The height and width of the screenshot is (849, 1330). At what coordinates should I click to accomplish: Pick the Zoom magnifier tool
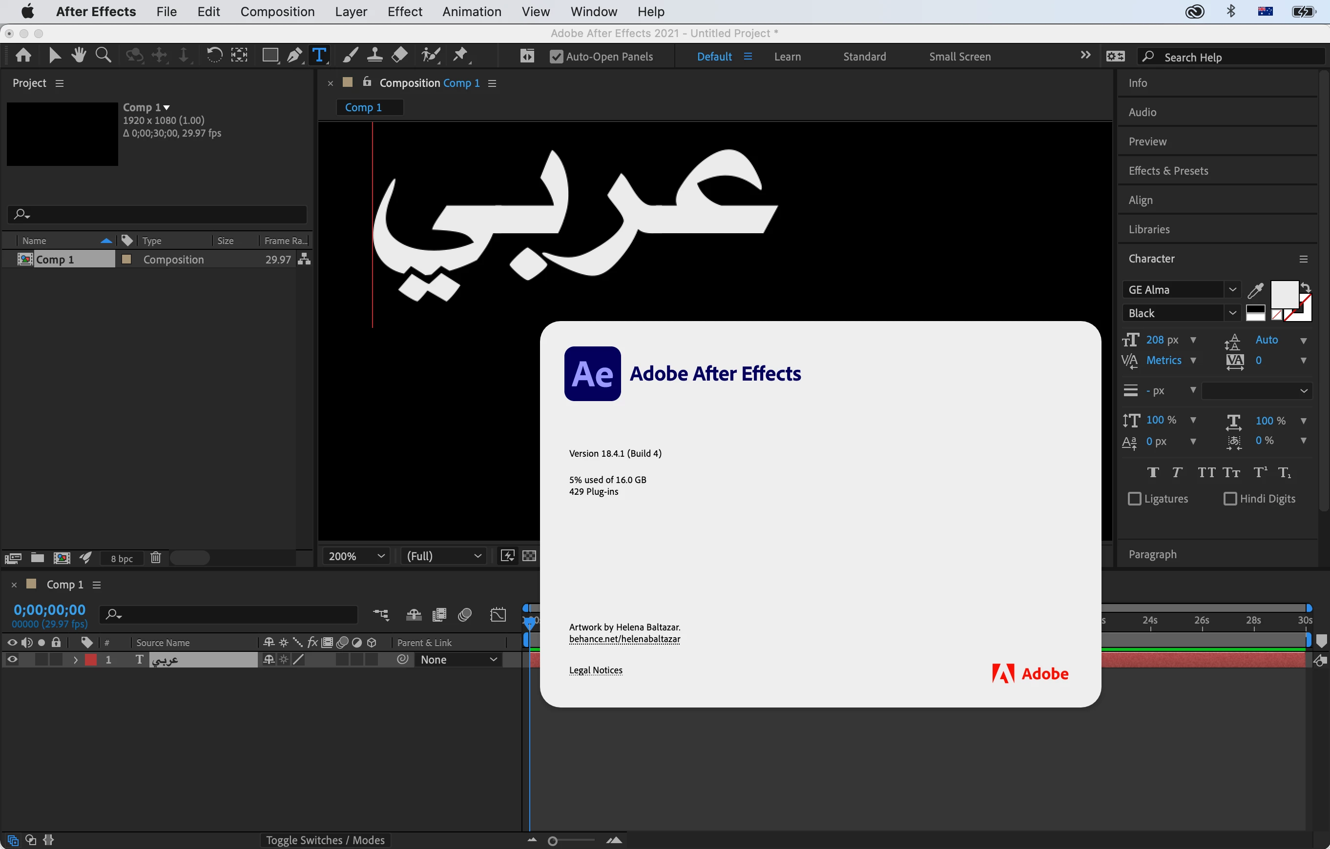103,55
